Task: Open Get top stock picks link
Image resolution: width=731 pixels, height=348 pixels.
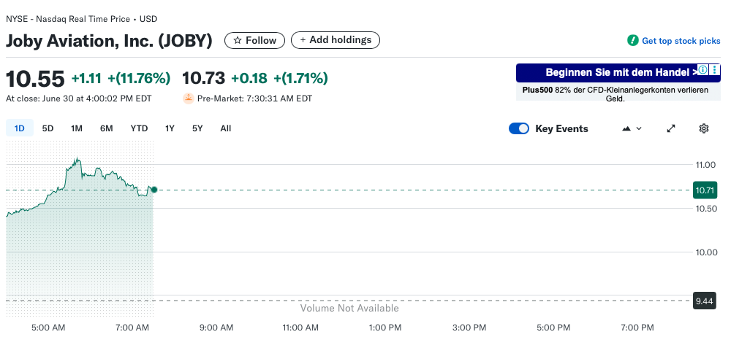Action: pos(681,41)
